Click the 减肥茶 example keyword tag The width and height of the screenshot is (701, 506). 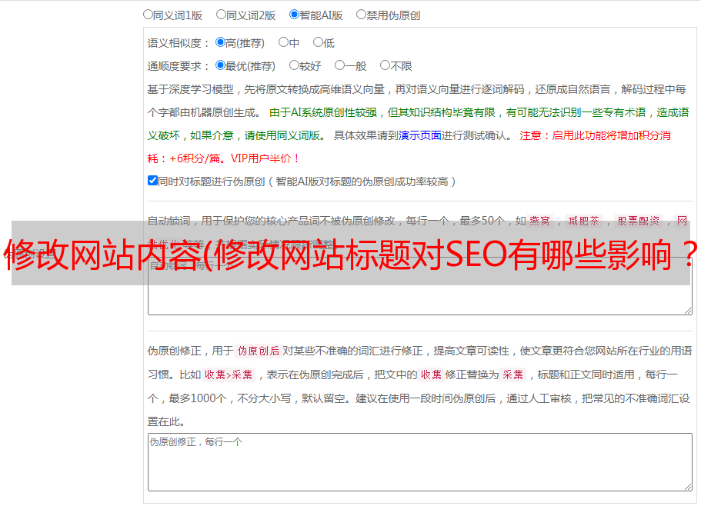pyautogui.click(x=583, y=221)
